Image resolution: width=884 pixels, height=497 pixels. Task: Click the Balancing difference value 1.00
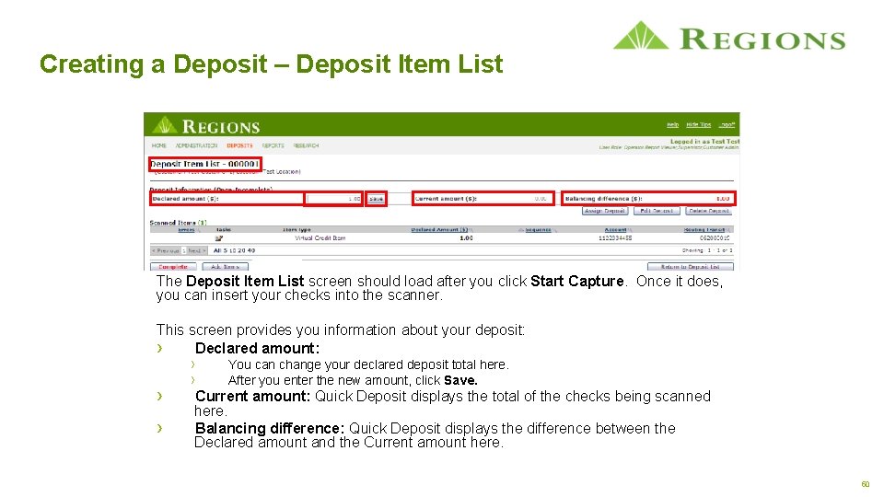pyautogui.click(x=723, y=199)
